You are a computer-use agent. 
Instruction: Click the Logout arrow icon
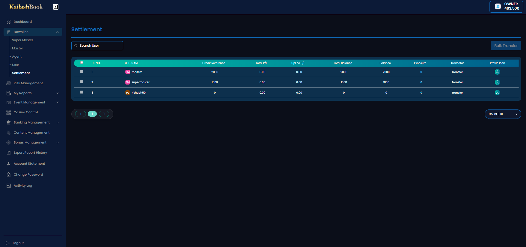8,243
